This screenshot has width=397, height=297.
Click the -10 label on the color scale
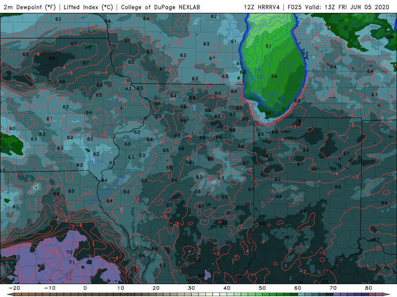(x=50, y=288)
